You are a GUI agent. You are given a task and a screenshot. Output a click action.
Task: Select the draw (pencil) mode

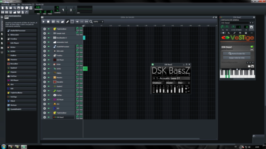click(67, 22)
